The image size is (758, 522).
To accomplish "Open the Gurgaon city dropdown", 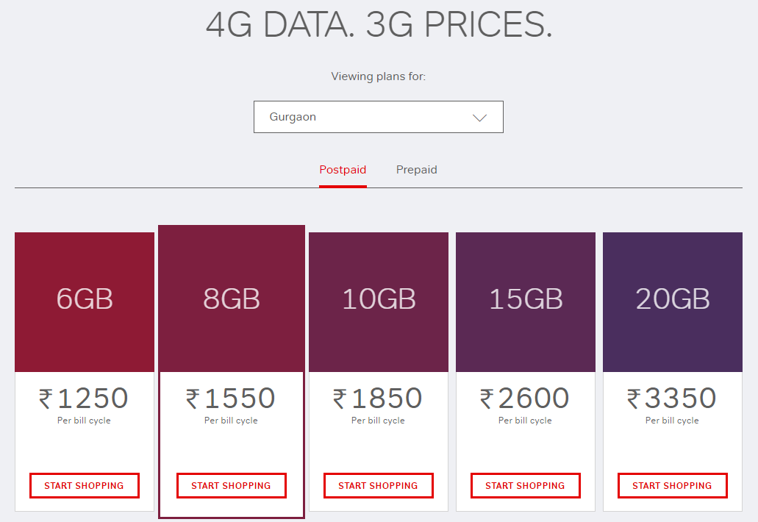I will [368, 117].
